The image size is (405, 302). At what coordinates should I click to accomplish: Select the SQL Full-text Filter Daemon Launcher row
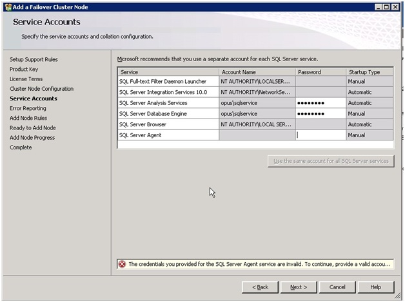pos(255,82)
